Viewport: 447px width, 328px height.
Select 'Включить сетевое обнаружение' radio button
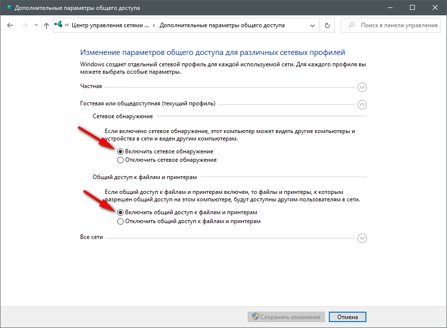point(120,151)
